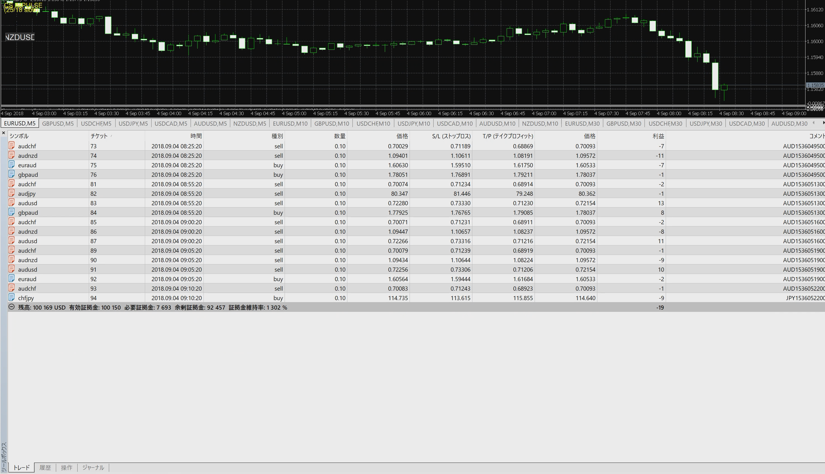Switch to the NZDUSD,M10 chart tab
The image size is (825, 474).
pyautogui.click(x=540, y=124)
